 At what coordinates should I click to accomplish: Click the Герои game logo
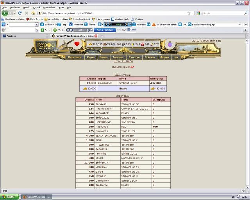point(45,45)
